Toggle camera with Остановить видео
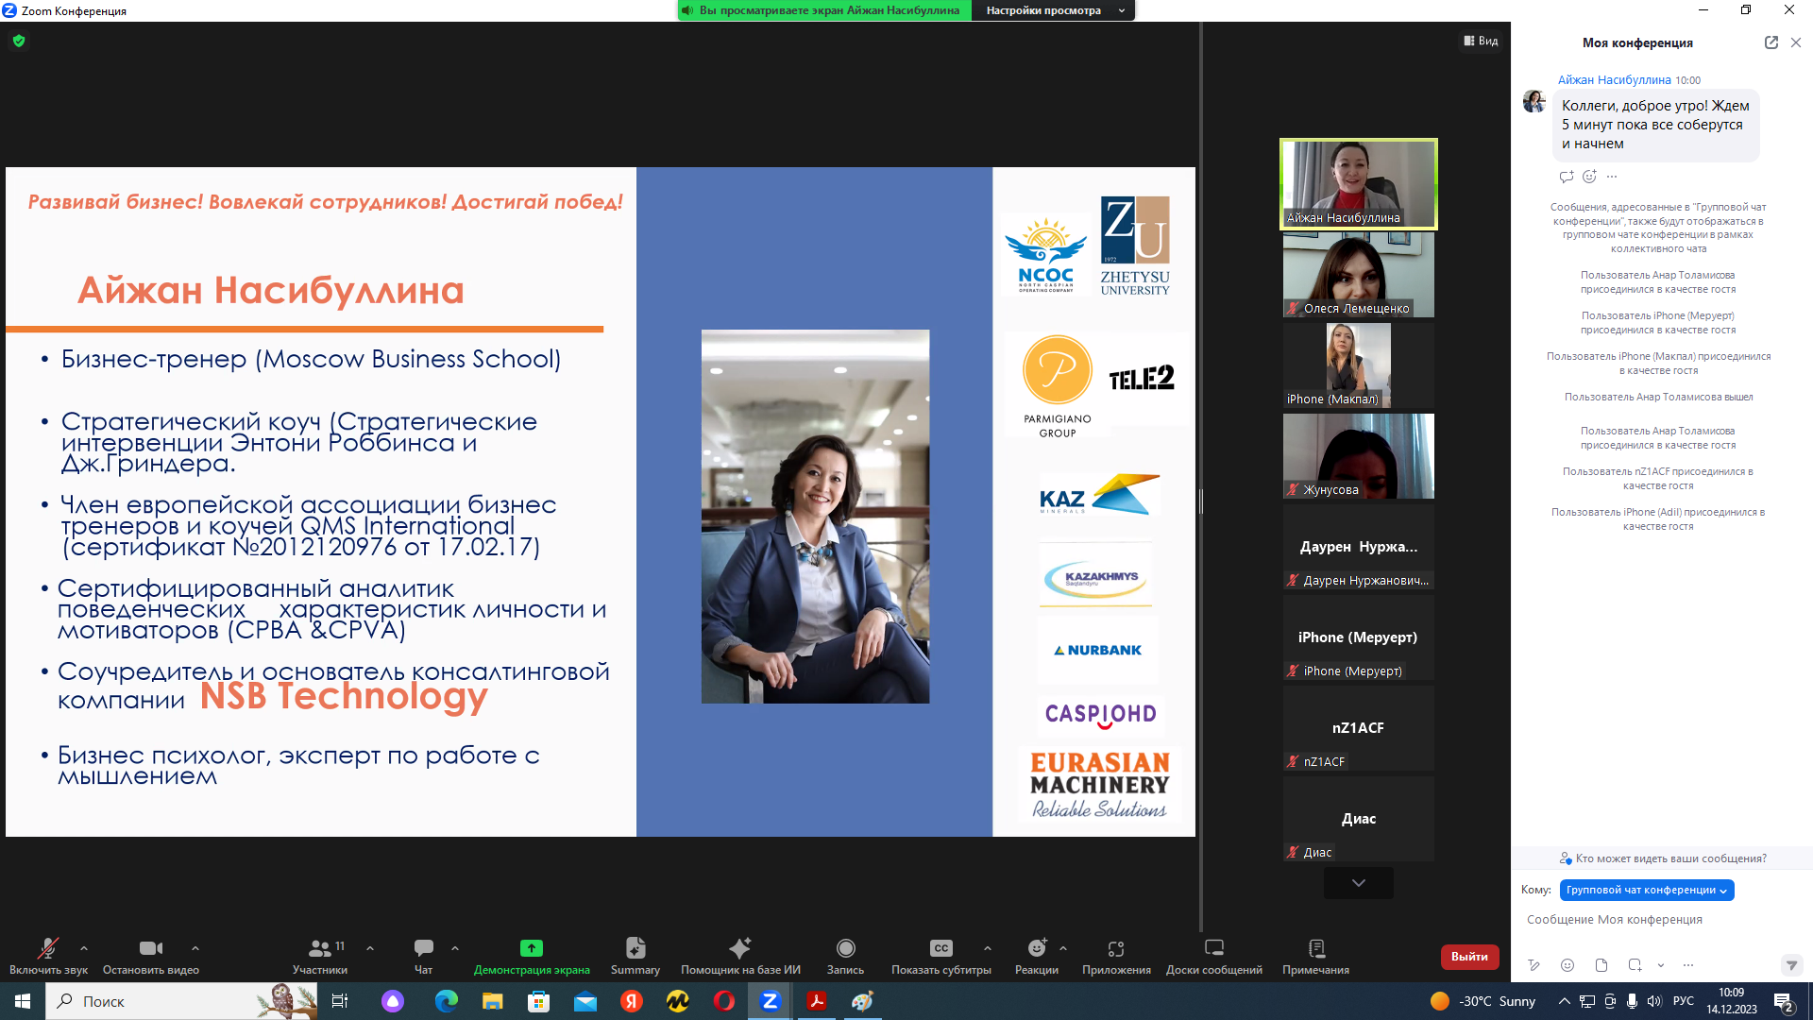The width and height of the screenshot is (1813, 1020). tap(150, 955)
